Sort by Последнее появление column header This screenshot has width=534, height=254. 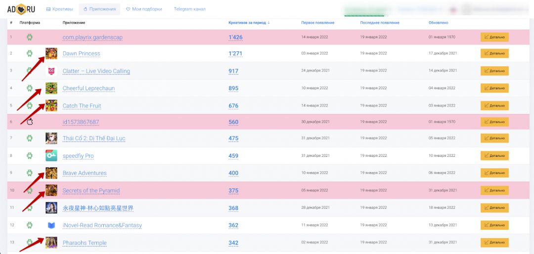380,23
